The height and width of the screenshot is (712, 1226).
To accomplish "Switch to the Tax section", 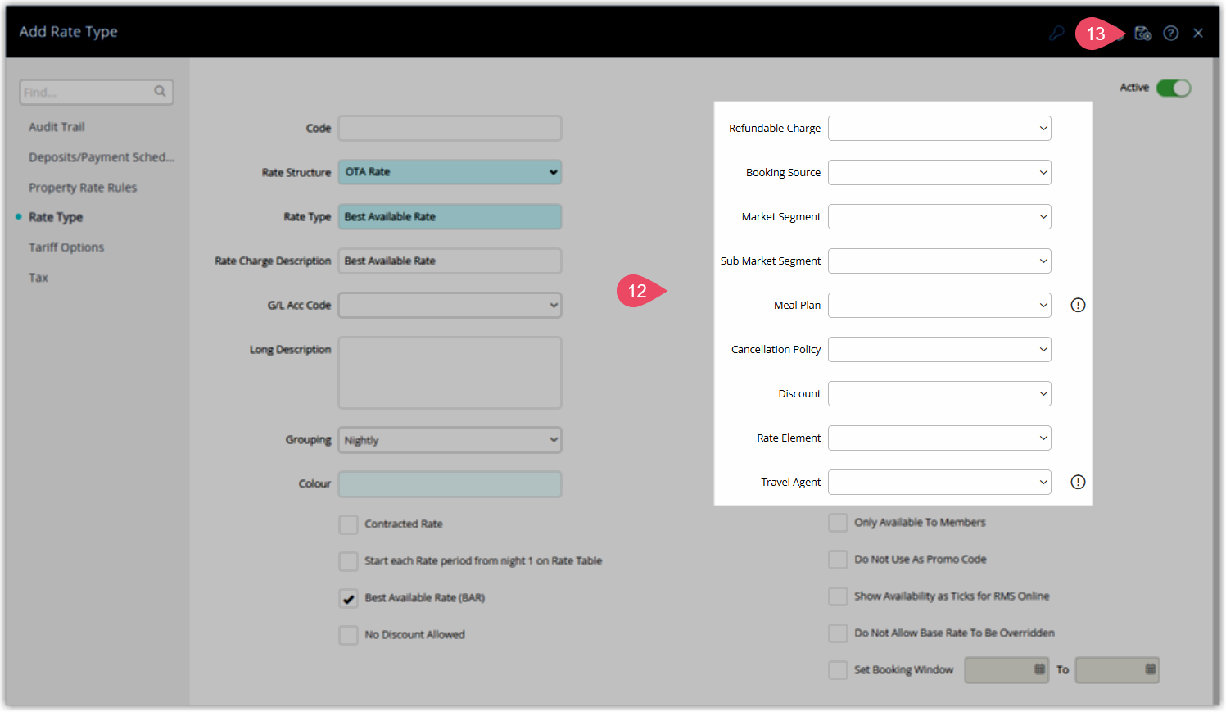I will (38, 278).
